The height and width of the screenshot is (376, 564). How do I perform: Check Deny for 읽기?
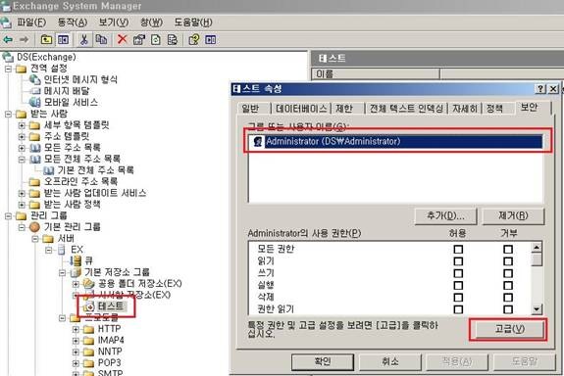[508, 261]
